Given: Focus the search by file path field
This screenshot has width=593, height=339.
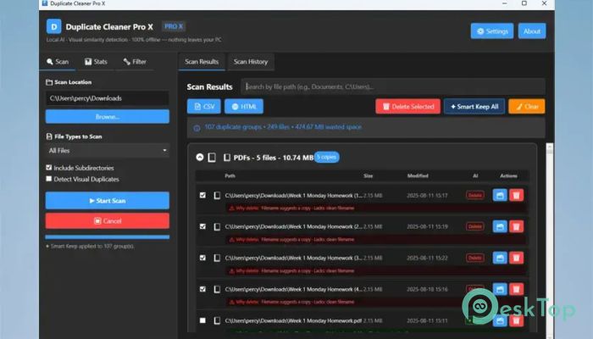Looking at the screenshot, I should [393, 86].
